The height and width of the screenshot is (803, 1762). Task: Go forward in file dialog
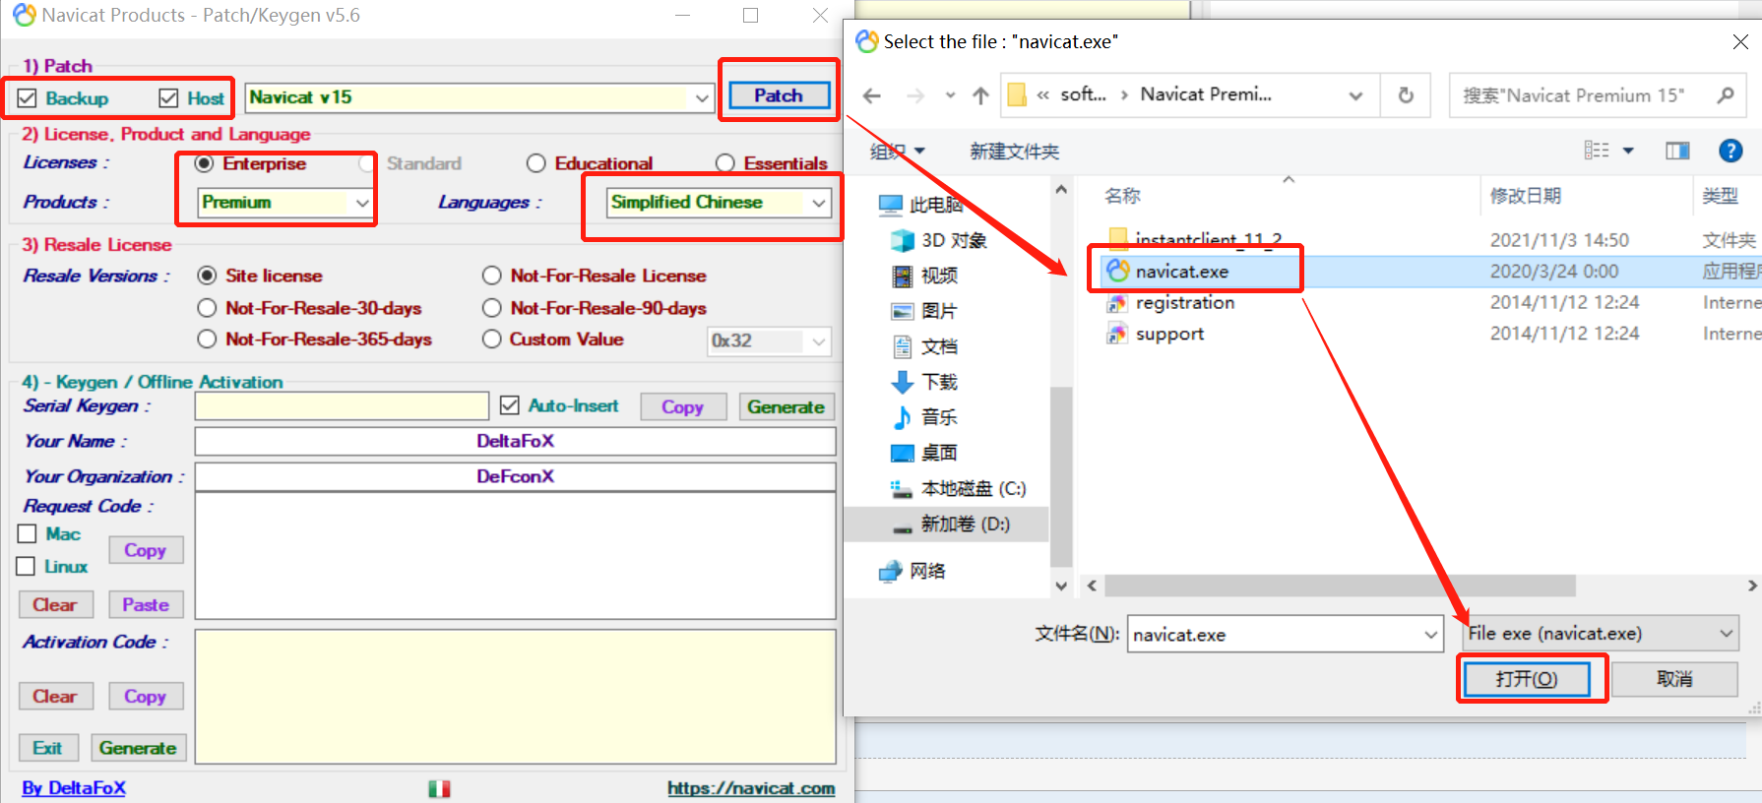(915, 95)
